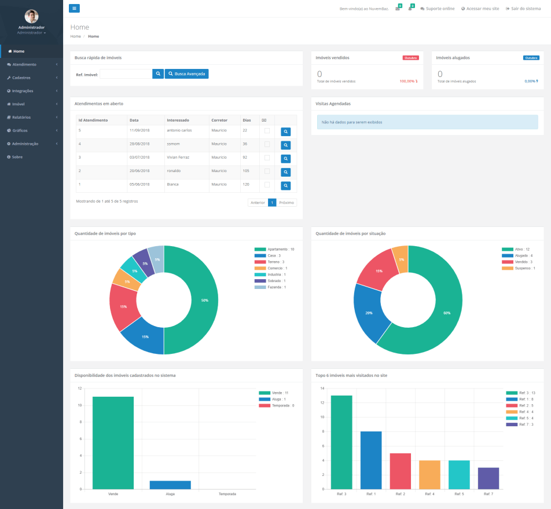Check the checkbox in antonio carlos row

(x=267, y=131)
